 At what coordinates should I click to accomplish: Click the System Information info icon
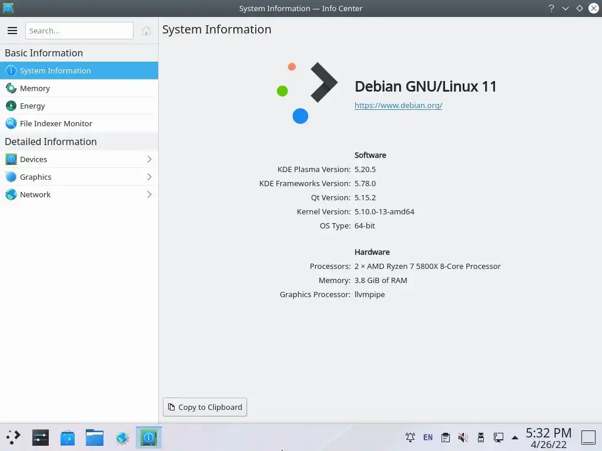pos(11,70)
